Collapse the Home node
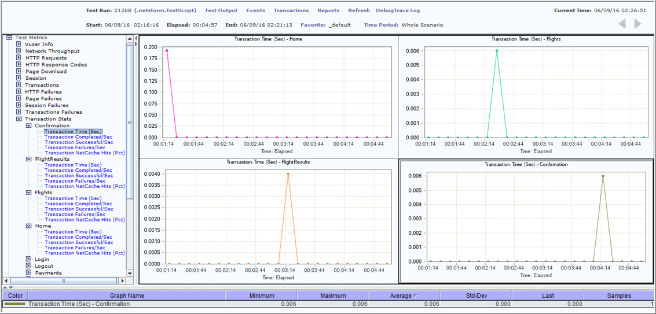 28,226
